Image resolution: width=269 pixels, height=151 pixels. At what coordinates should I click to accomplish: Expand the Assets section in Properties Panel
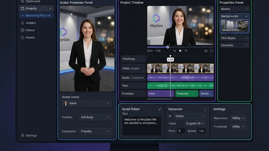[x=234, y=9]
